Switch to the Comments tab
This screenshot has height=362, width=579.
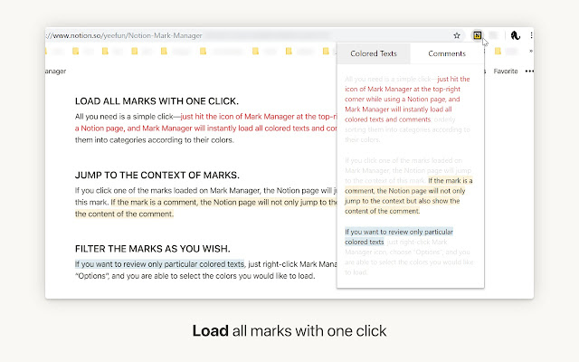pos(447,53)
